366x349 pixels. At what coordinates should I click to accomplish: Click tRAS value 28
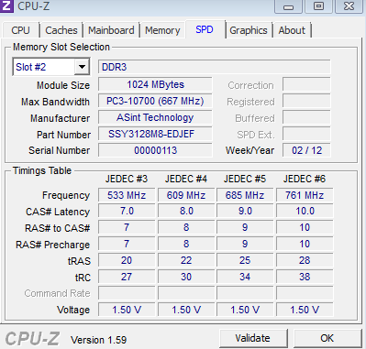305,260
